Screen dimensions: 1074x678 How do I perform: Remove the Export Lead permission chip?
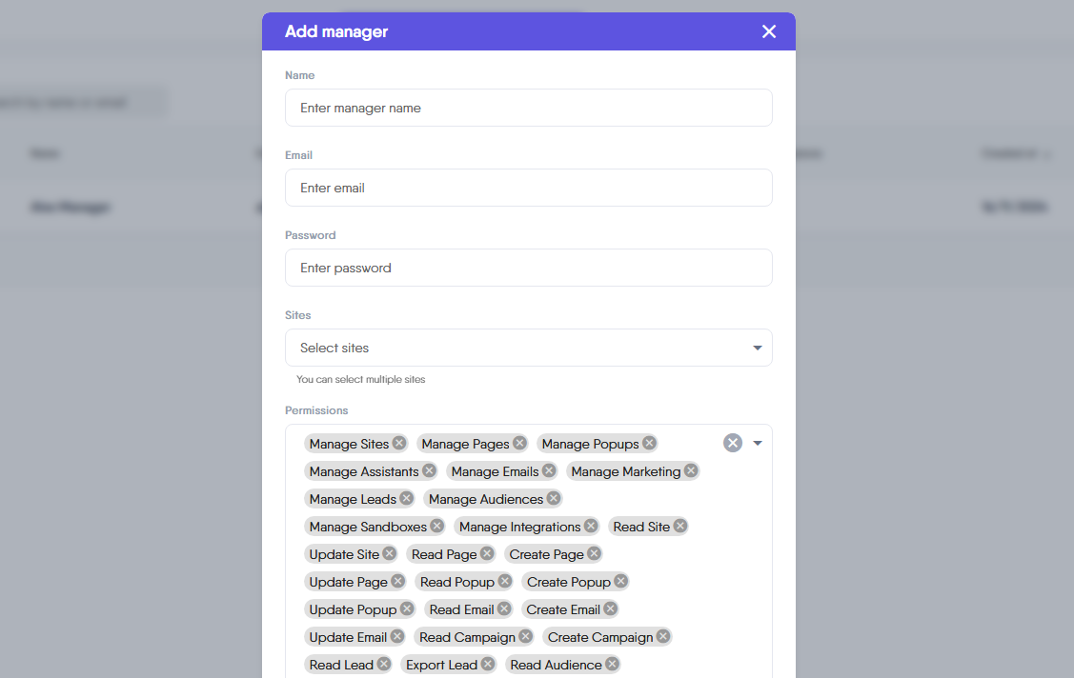coord(487,664)
